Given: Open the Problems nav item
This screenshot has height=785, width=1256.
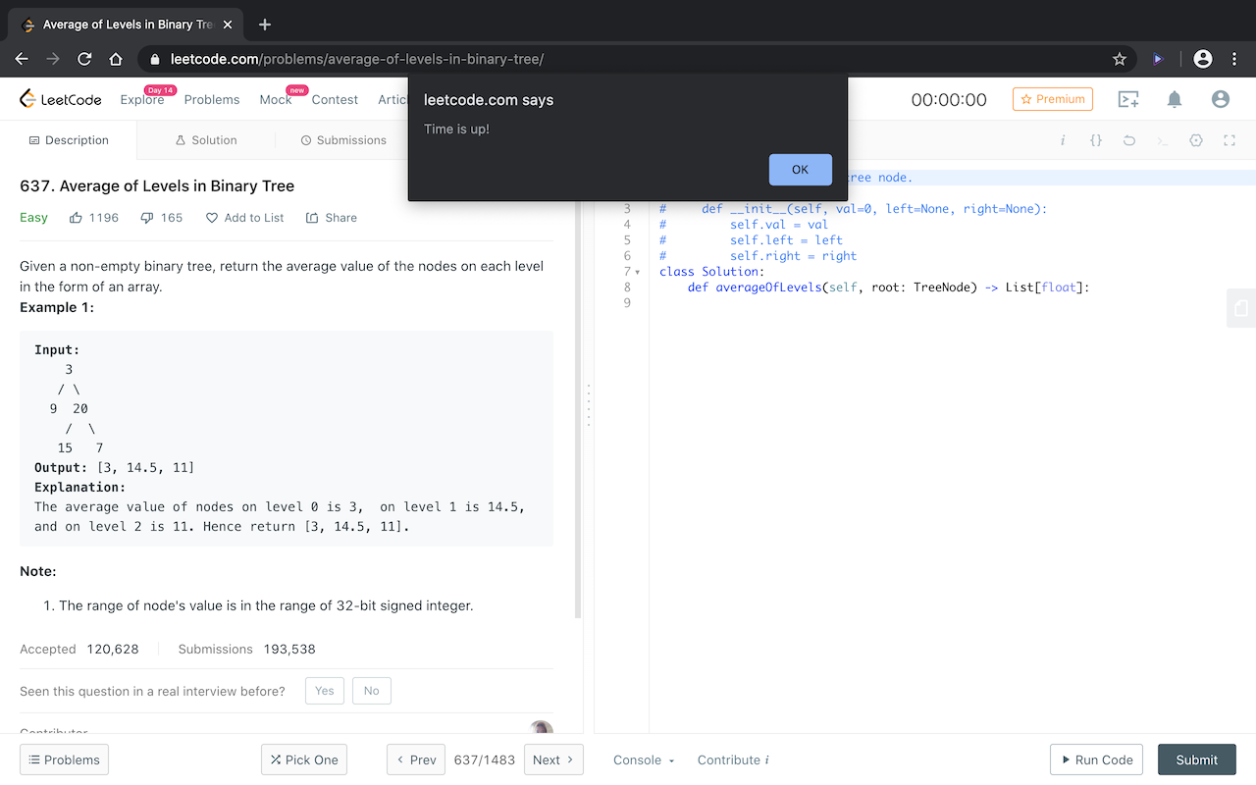Looking at the screenshot, I should coord(212,99).
